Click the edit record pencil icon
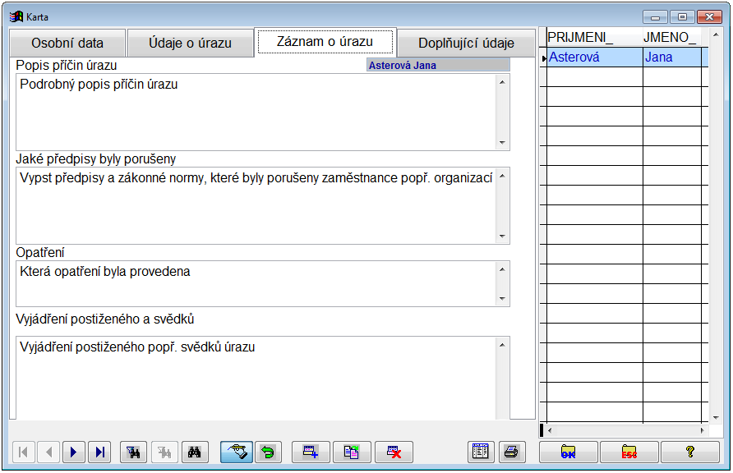This screenshot has width=733, height=473. pos(236,452)
